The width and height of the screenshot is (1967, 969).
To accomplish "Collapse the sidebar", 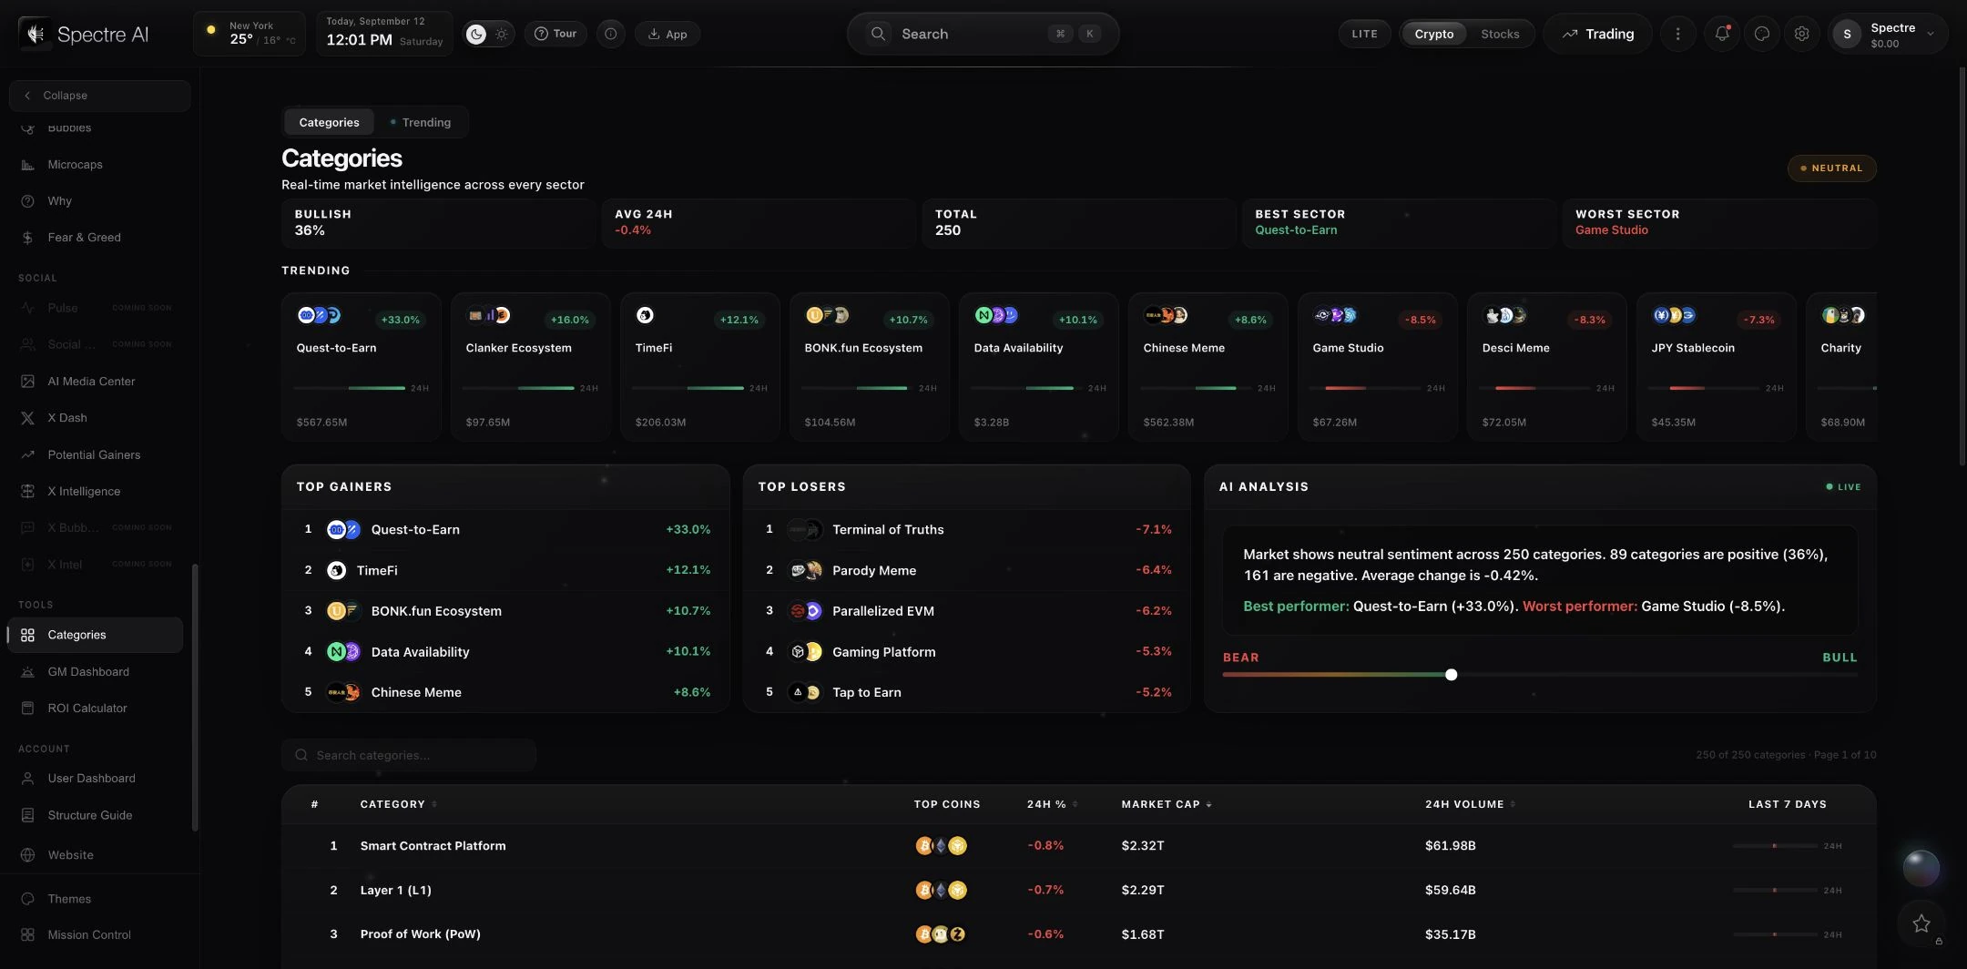I will 99,96.
